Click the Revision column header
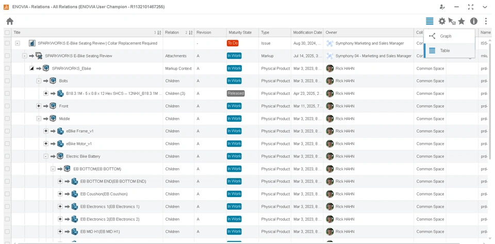The image size is (495, 244). click(210, 32)
